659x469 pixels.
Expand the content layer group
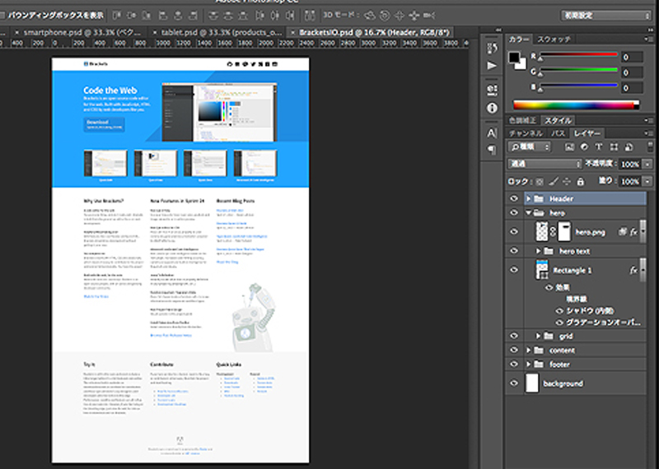pyautogui.click(x=529, y=351)
